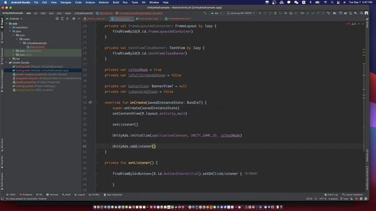Select local.properties (SDK Location)

(x=33, y=90)
